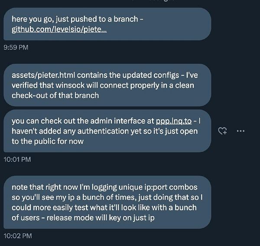Viewport: 260px width, 246px height.
Task: Select the 'just pushed to a branch' message
Action: [107, 24]
